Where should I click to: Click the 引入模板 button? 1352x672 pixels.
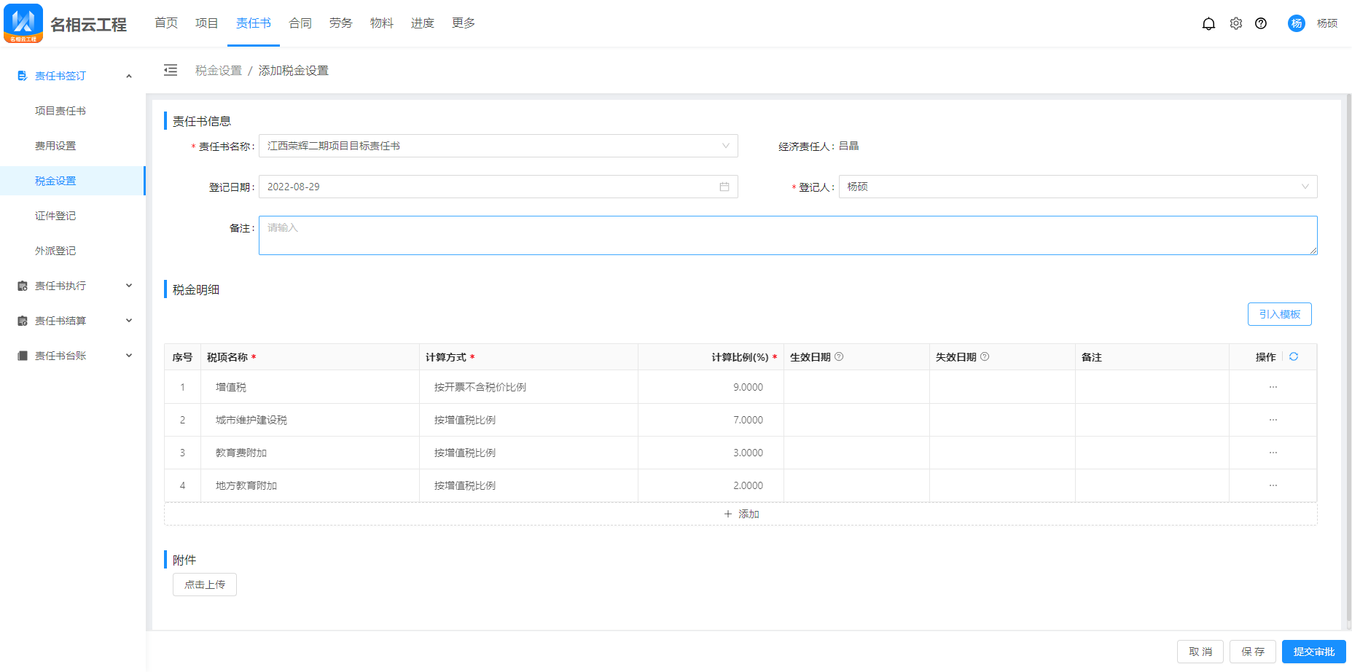[1280, 314]
